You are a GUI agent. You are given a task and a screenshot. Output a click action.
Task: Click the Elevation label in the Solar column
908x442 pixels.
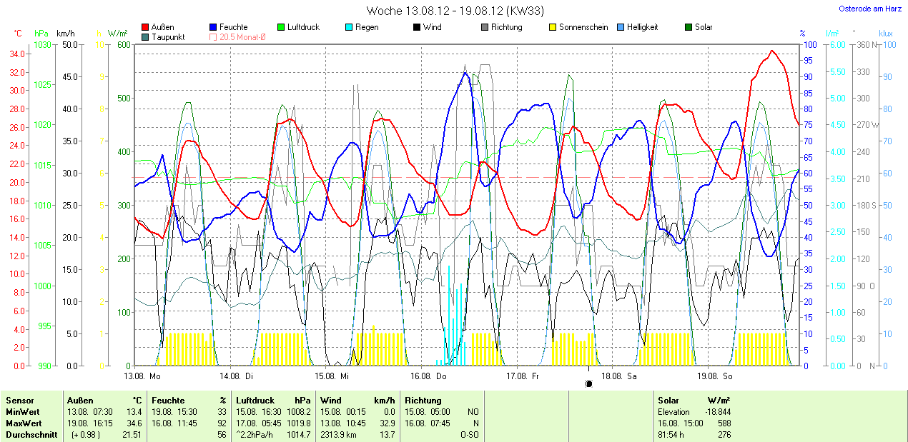[673, 412]
